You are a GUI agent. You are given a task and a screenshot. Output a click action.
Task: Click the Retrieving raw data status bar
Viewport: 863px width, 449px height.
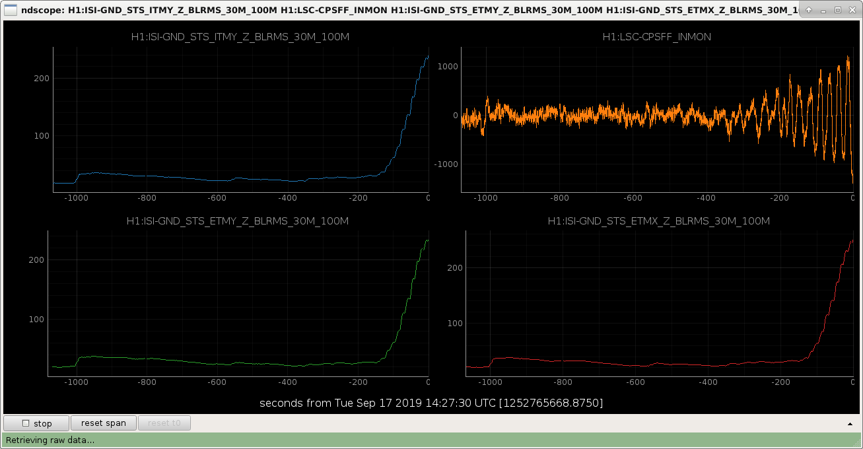[x=431, y=440]
